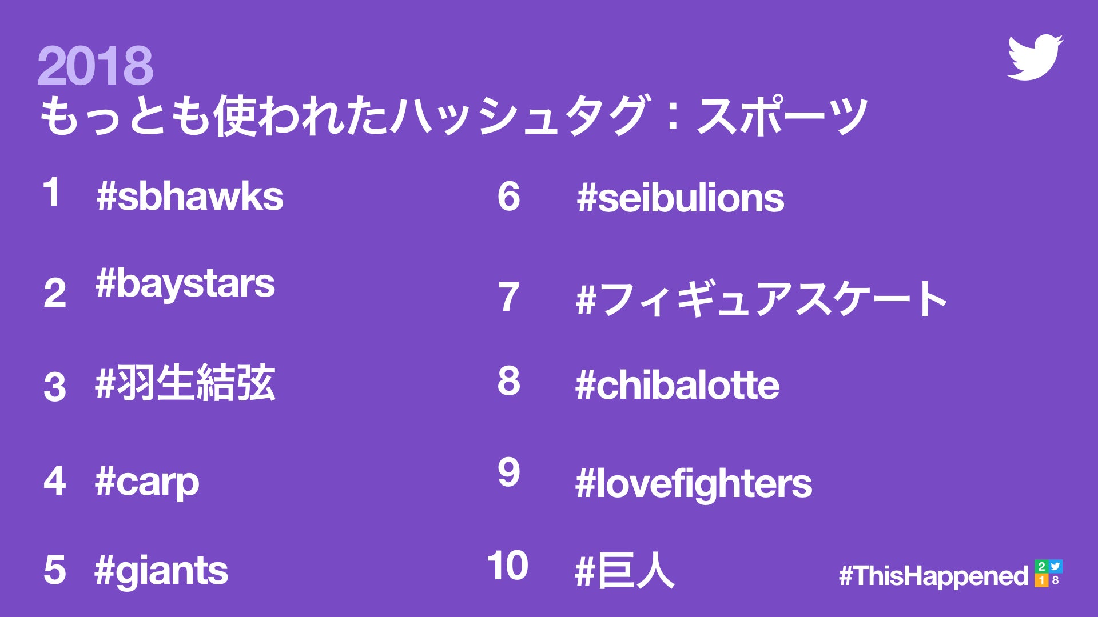Click the rank number 1
The image size is (1098, 617).
tap(52, 191)
